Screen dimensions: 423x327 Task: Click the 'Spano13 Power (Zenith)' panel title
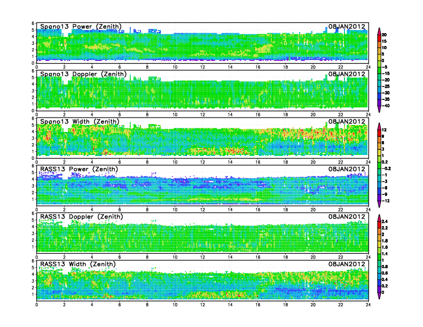pyautogui.click(x=81, y=27)
